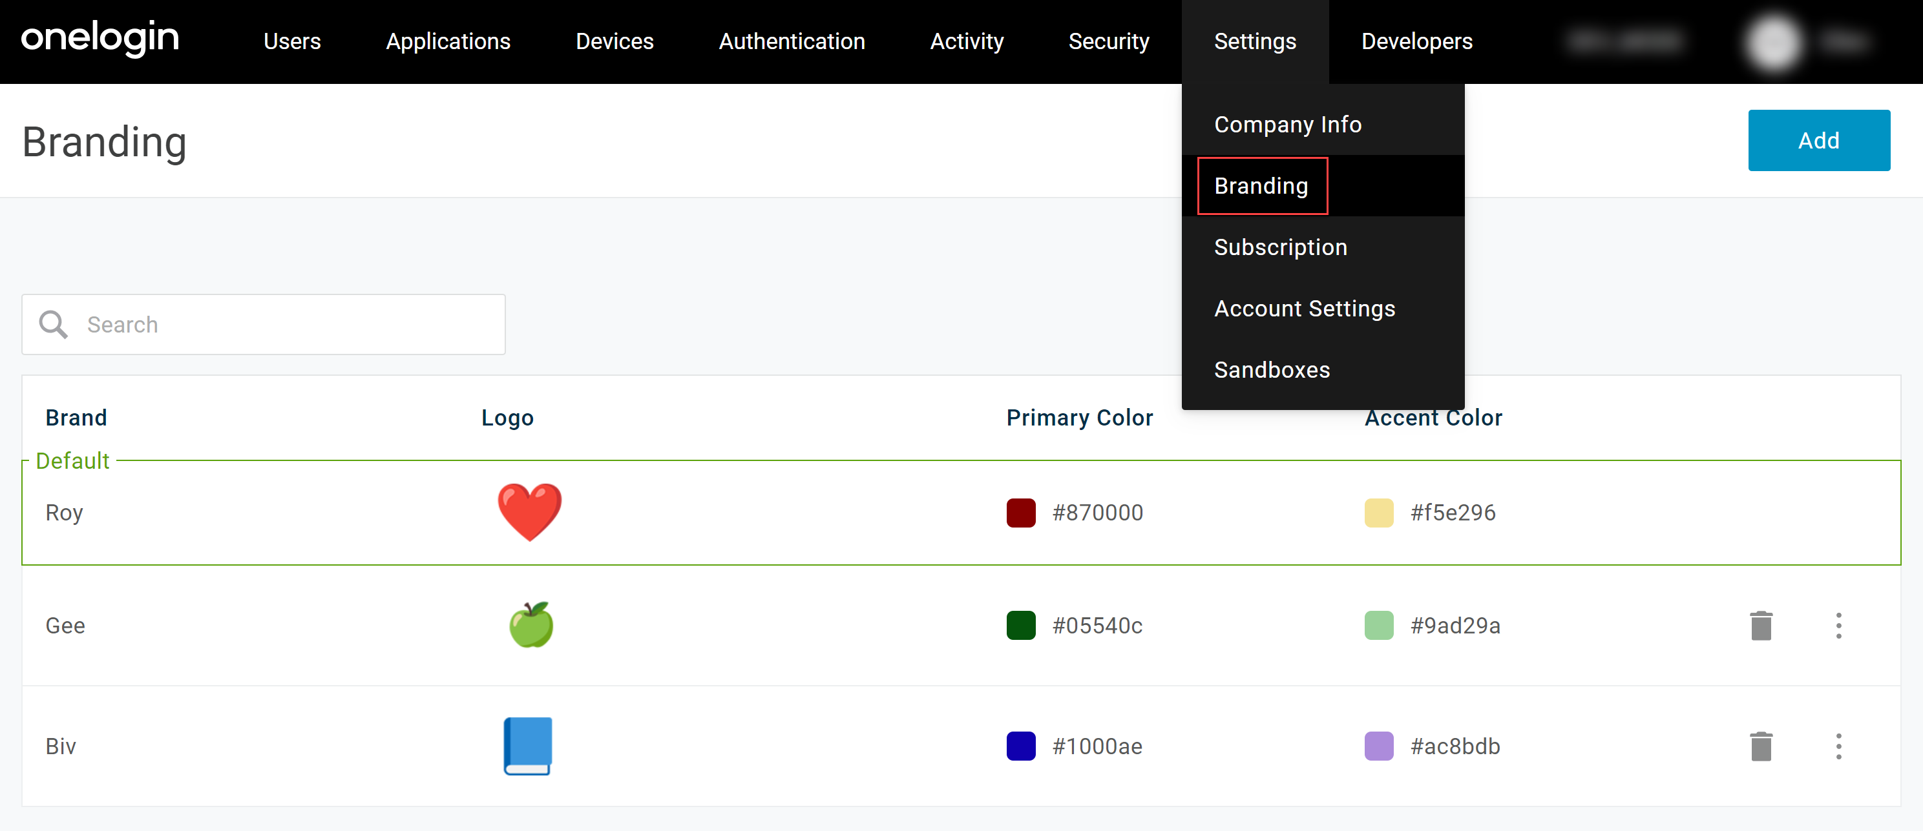The width and height of the screenshot is (1923, 831).
Task: Choose Account Settings in the dropdown menu
Action: [1304, 308]
